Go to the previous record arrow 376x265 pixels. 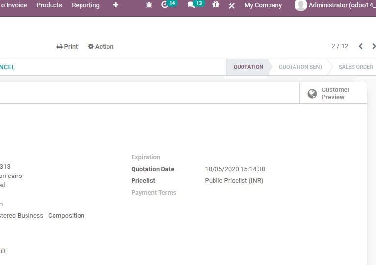[x=361, y=46]
